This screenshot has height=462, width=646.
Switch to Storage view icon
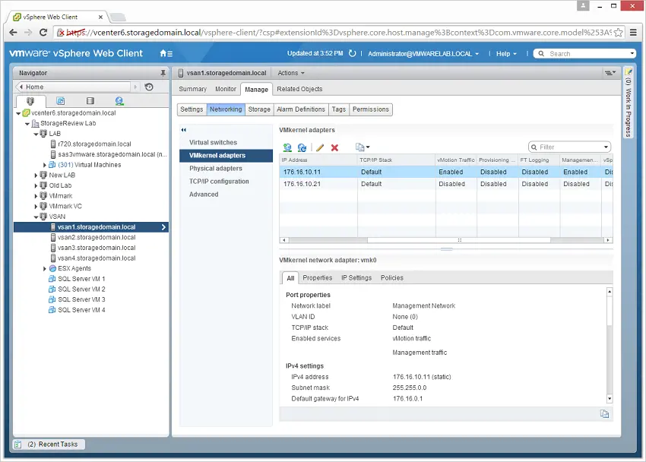90,101
